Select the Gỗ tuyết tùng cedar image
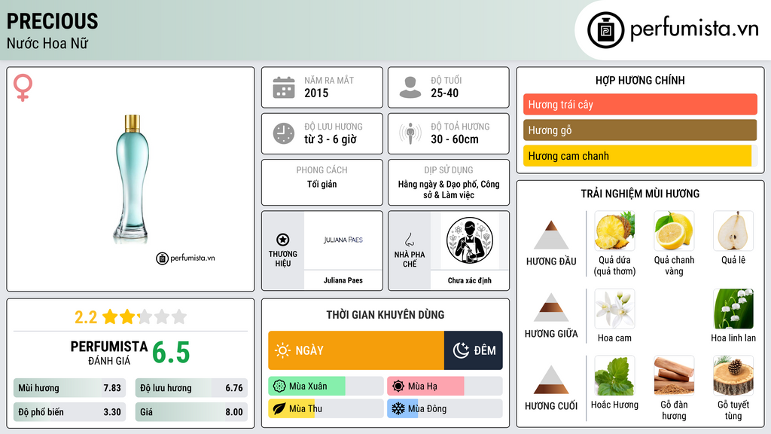The image size is (771, 434). click(x=733, y=375)
